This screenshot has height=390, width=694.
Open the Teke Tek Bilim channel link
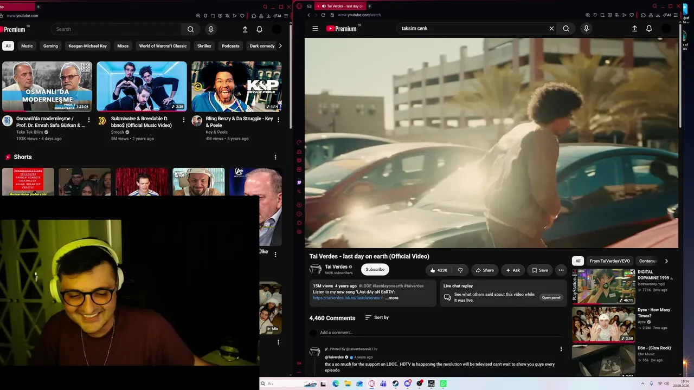(29, 132)
